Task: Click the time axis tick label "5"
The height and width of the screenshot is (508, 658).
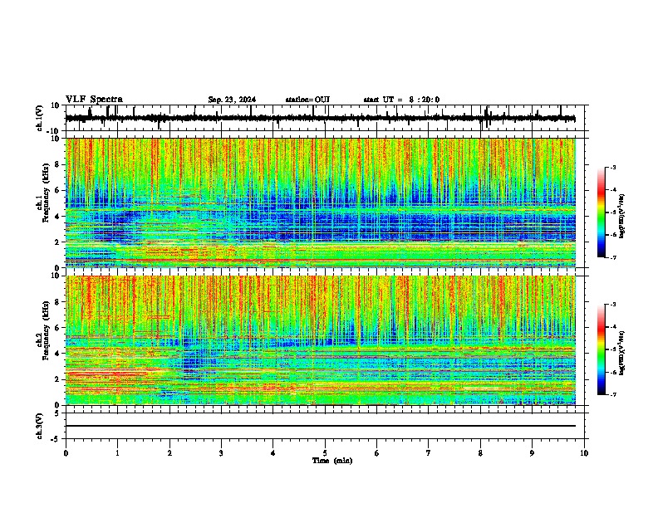Action: (325, 453)
